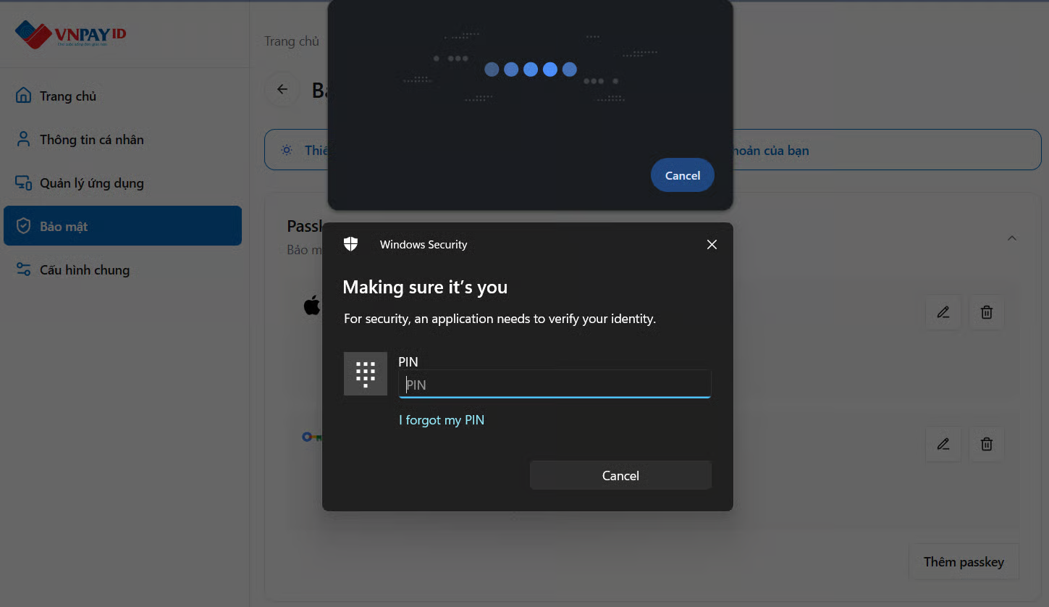Click the VNPAY ID logo

(x=70, y=33)
